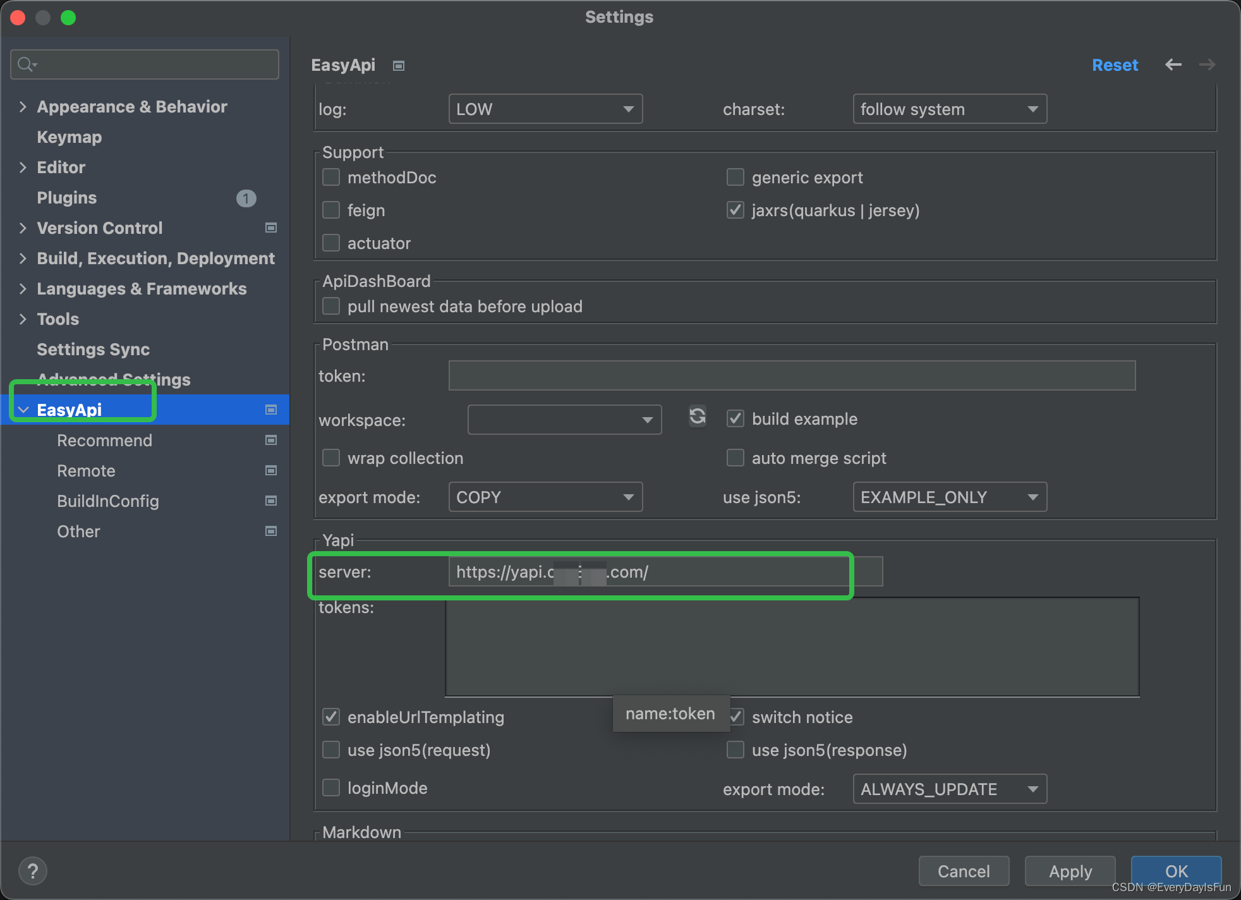Click project-level icon beside BuildInConfig item
This screenshot has width=1241, height=900.
[271, 501]
